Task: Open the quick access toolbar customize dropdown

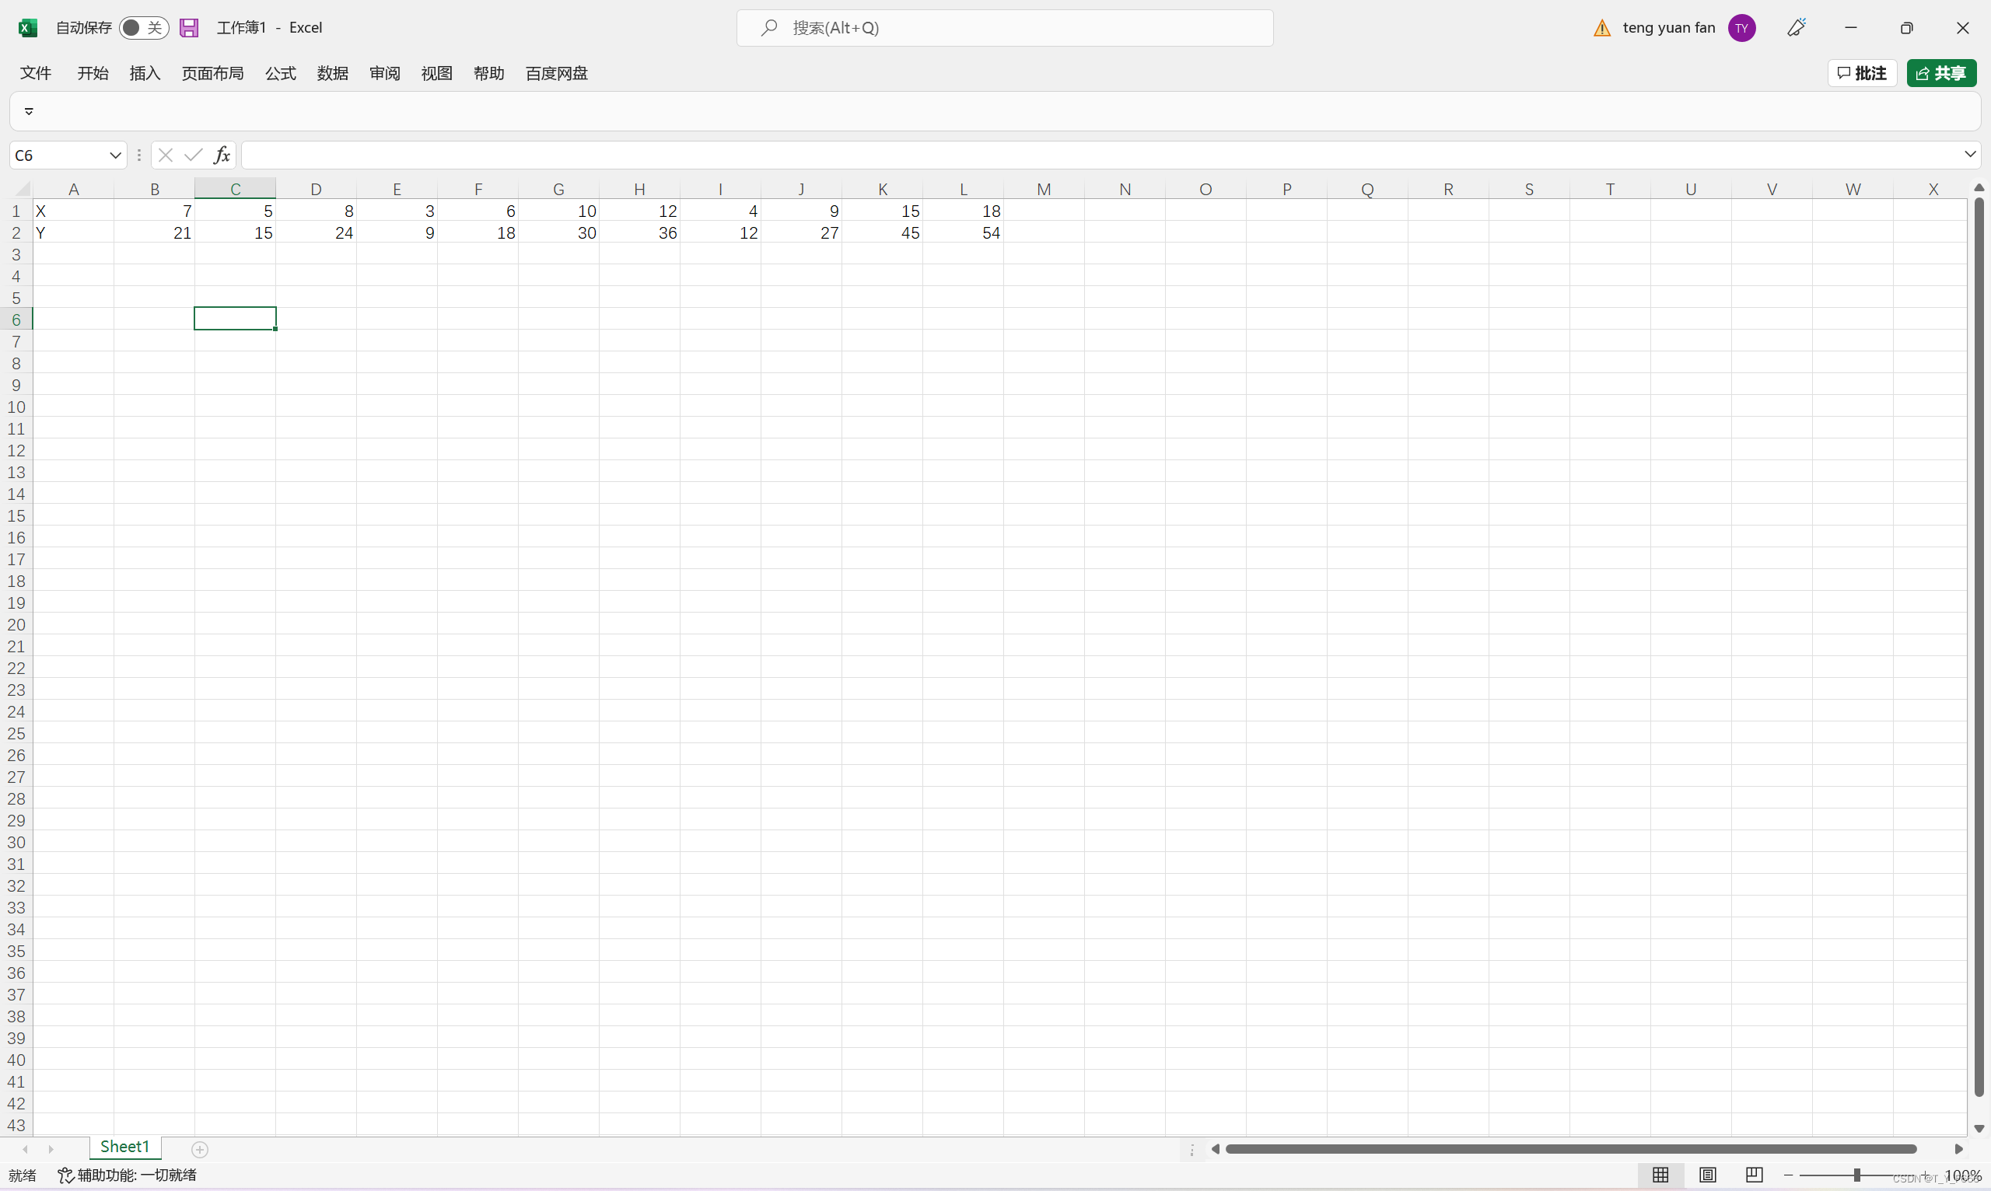Action: coord(29,111)
